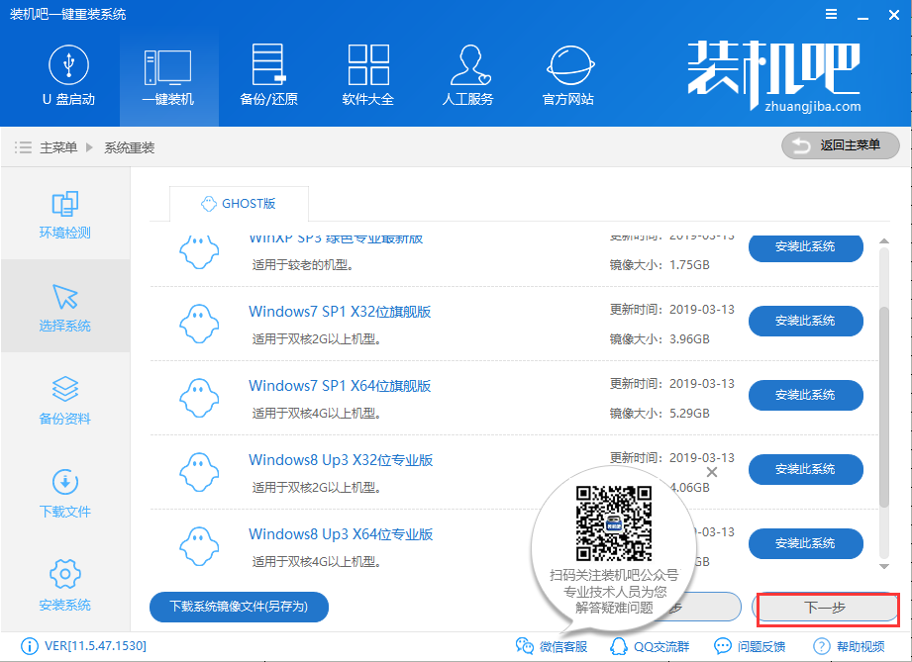Go to 备份资料 step

tap(65, 400)
